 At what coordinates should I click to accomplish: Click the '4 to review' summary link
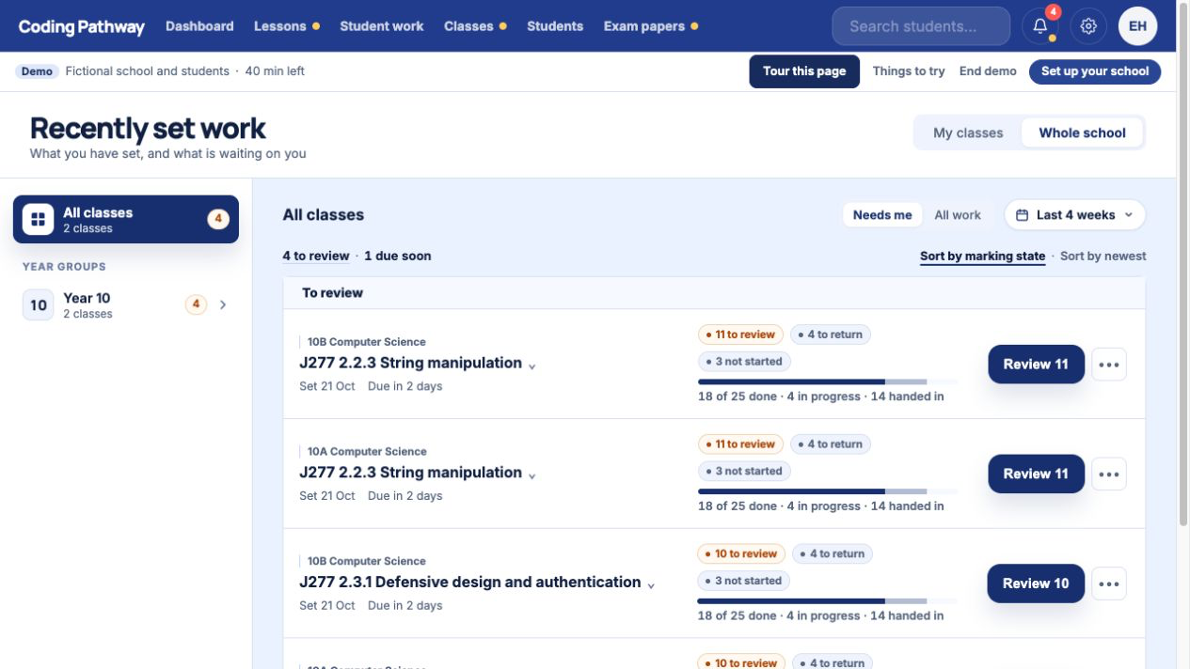tap(316, 256)
